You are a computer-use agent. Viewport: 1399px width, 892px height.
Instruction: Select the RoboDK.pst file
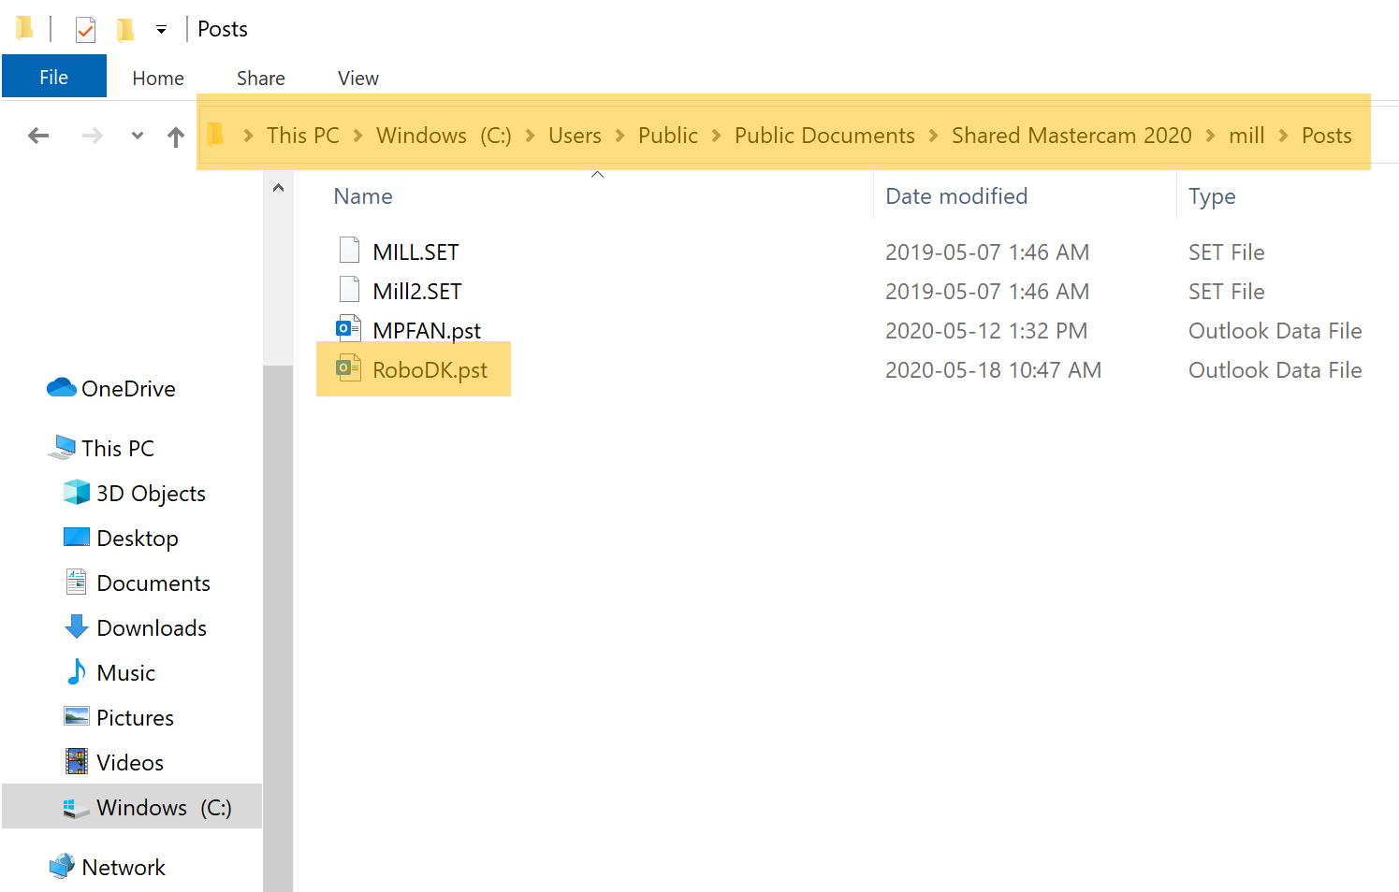tap(430, 370)
